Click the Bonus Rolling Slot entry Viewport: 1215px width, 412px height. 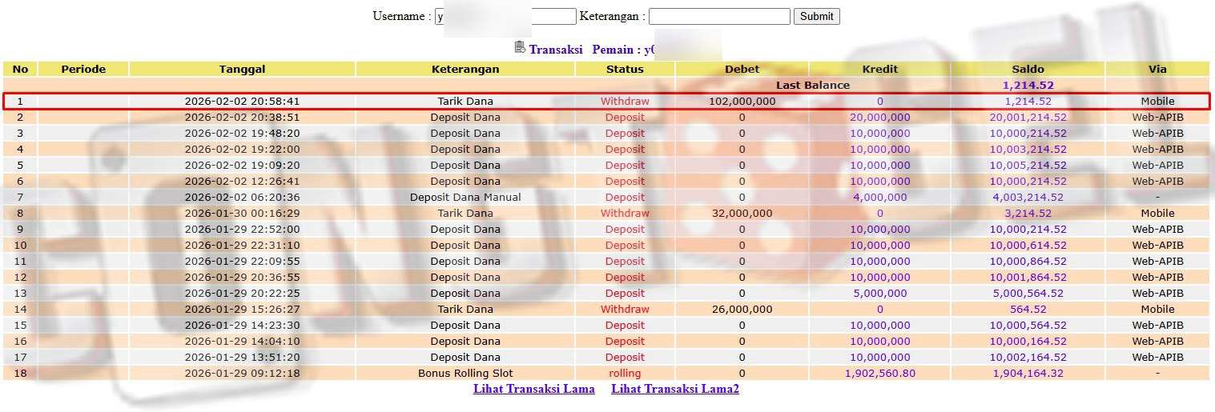(x=465, y=374)
